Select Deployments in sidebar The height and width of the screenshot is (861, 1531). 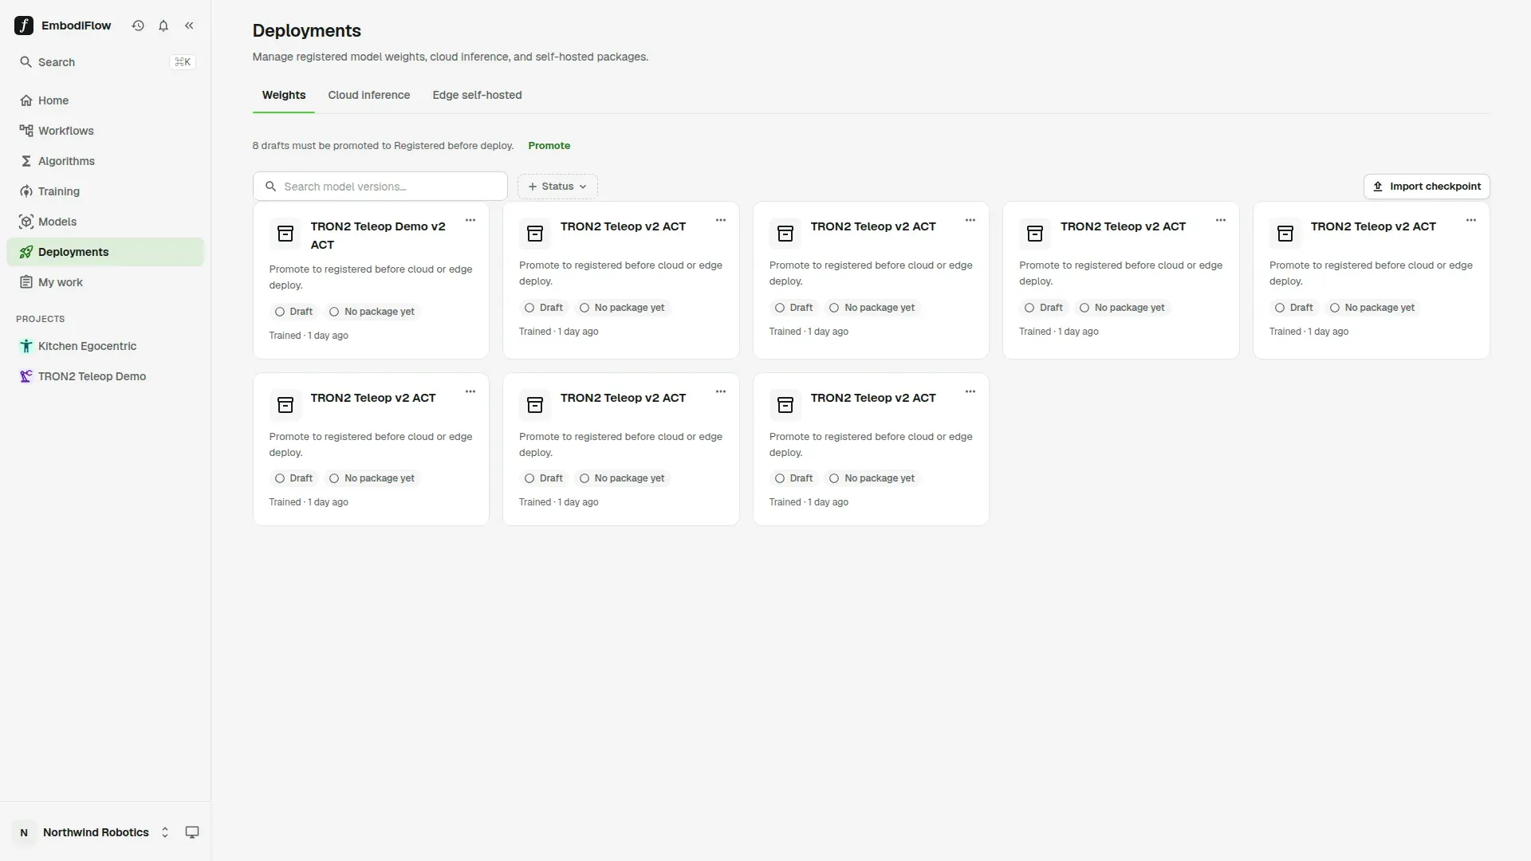pos(105,252)
